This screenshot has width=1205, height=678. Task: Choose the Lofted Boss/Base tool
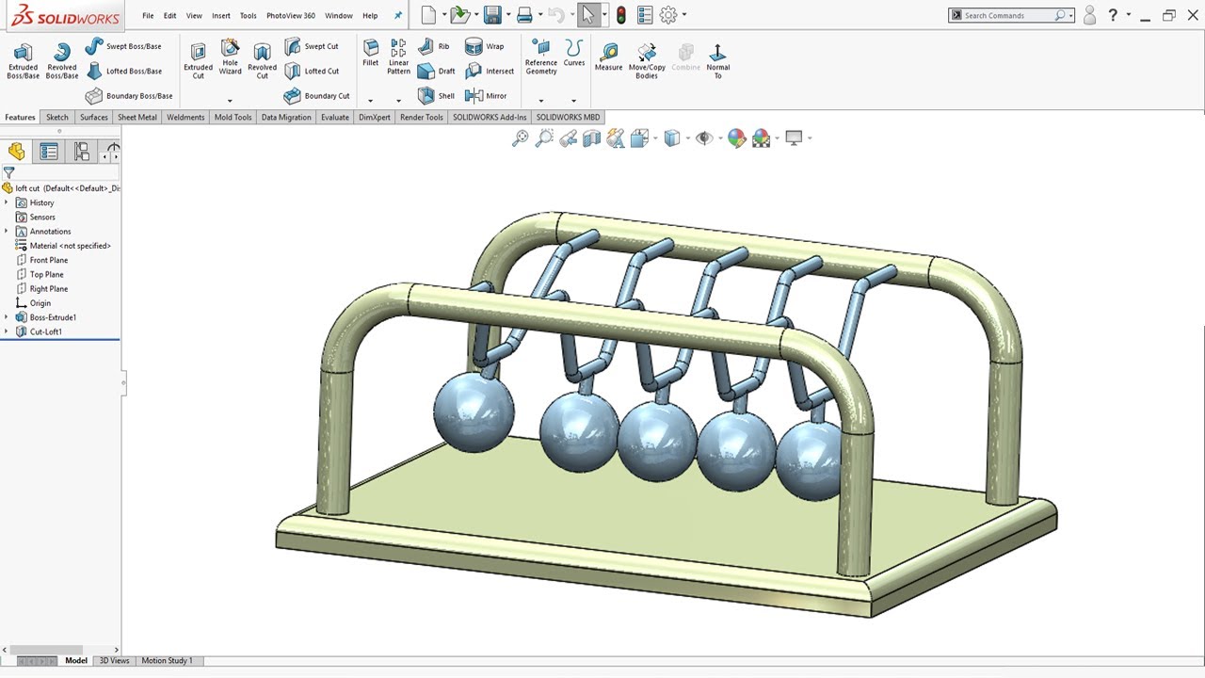click(x=123, y=71)
